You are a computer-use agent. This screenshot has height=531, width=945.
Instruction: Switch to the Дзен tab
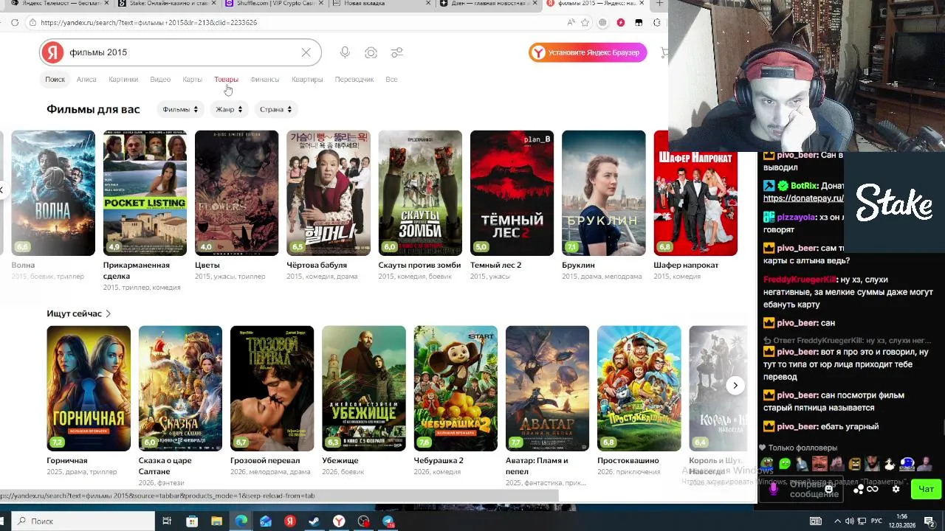click(488, 4)
